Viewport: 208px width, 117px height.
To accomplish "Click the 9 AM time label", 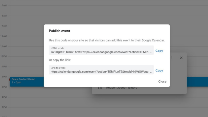I will click(x=4, y=26).
